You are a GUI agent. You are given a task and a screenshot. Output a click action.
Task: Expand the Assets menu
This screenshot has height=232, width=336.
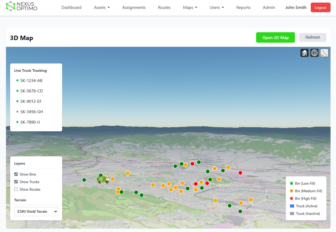102,8
